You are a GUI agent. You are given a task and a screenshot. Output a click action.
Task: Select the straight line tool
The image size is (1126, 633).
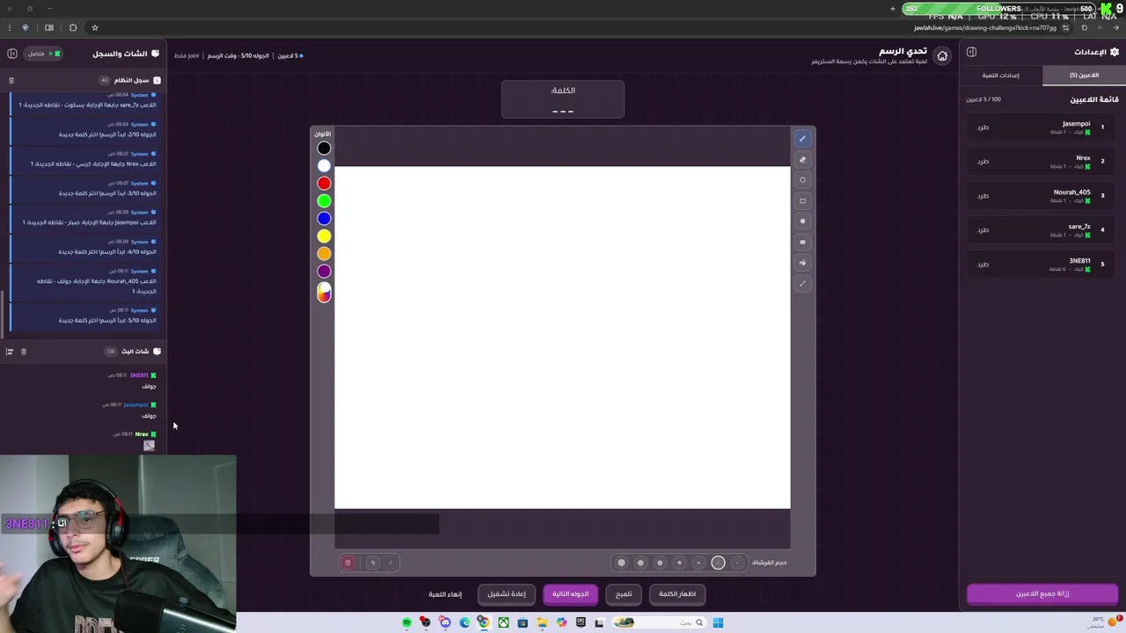point(802,283)
